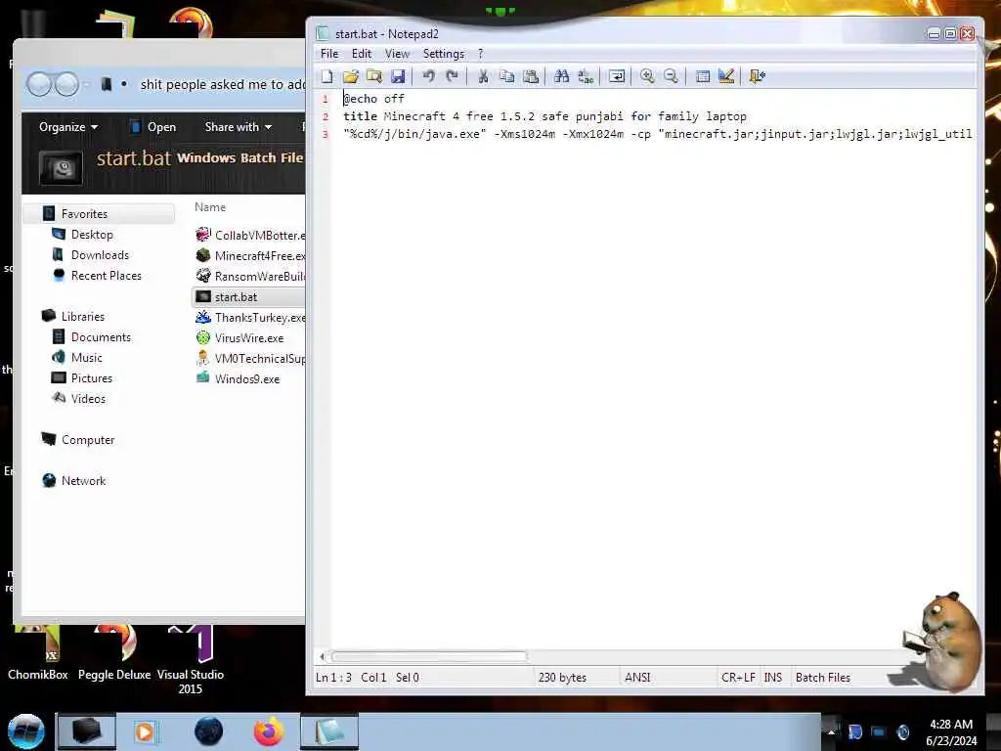The height and width of the screenshot is (751, 1001).
Task: Select the RansomWareBuilder file in Explorer
Action: (250, 276)
